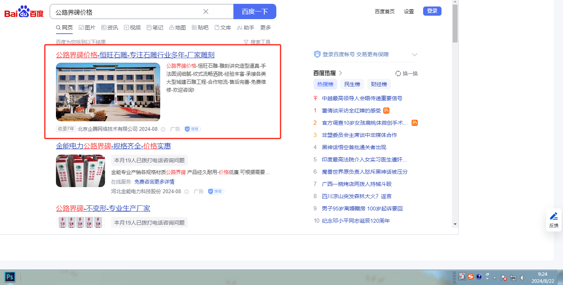The width and height of the screenshot is (563, 285).
Task: Open the 公路界碑-不变形-专业生产厂家 result
Action: (x=103, y=208)
